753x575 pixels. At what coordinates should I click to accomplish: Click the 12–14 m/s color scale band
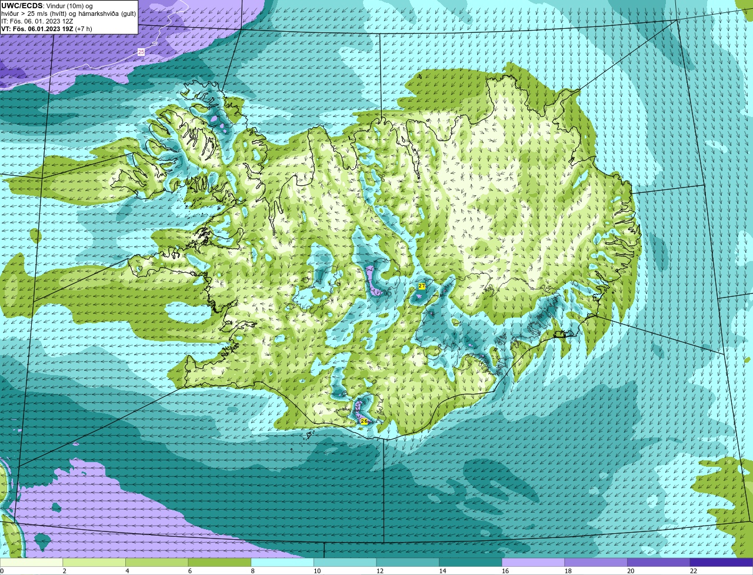tap(408, 563)
